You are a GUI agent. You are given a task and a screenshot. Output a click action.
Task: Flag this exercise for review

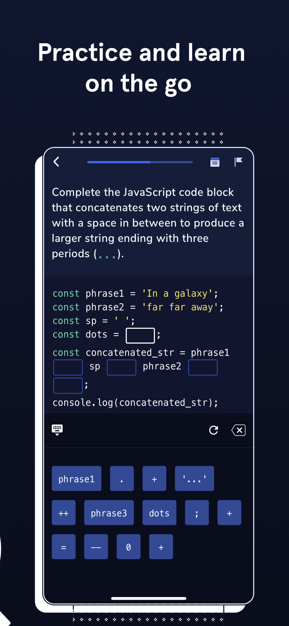238,162
